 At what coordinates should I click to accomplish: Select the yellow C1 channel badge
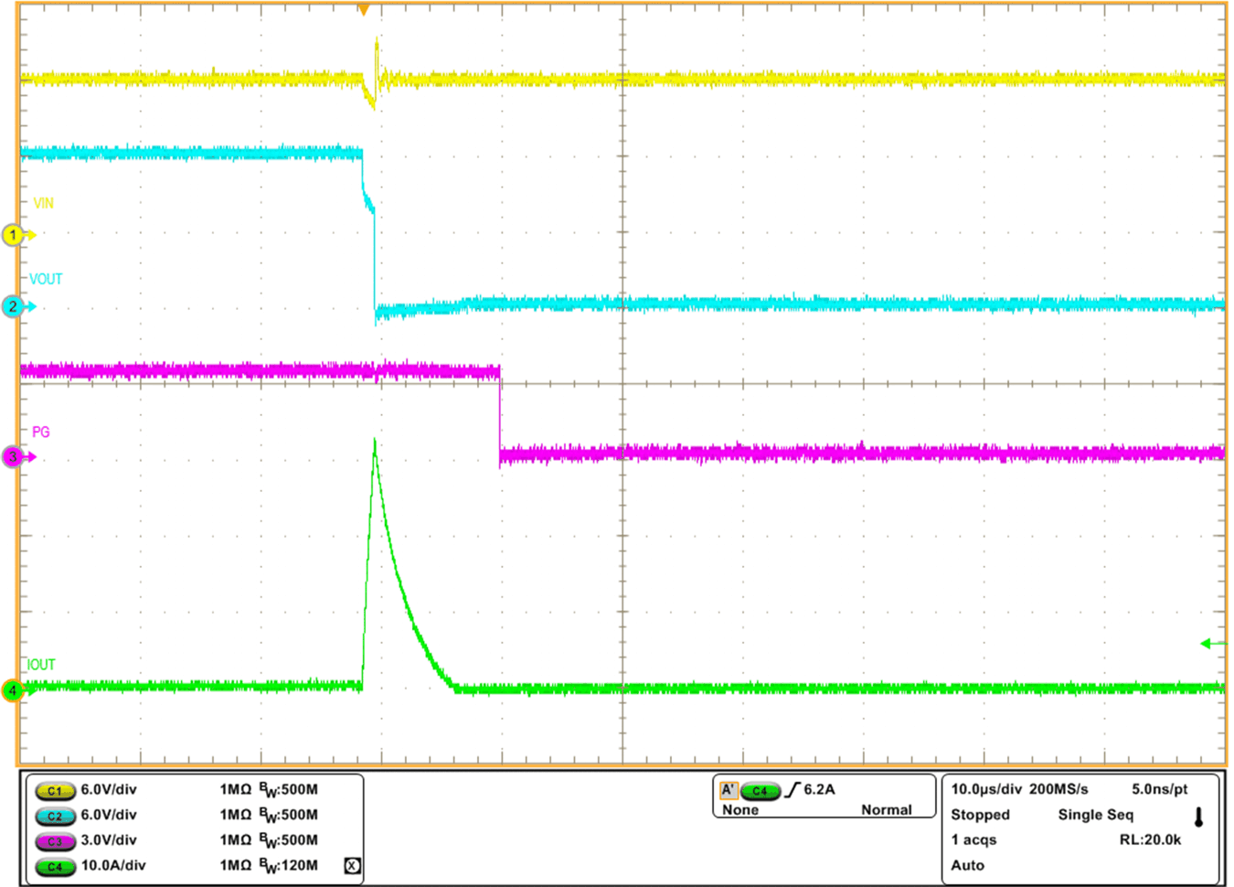click(55, 790)
